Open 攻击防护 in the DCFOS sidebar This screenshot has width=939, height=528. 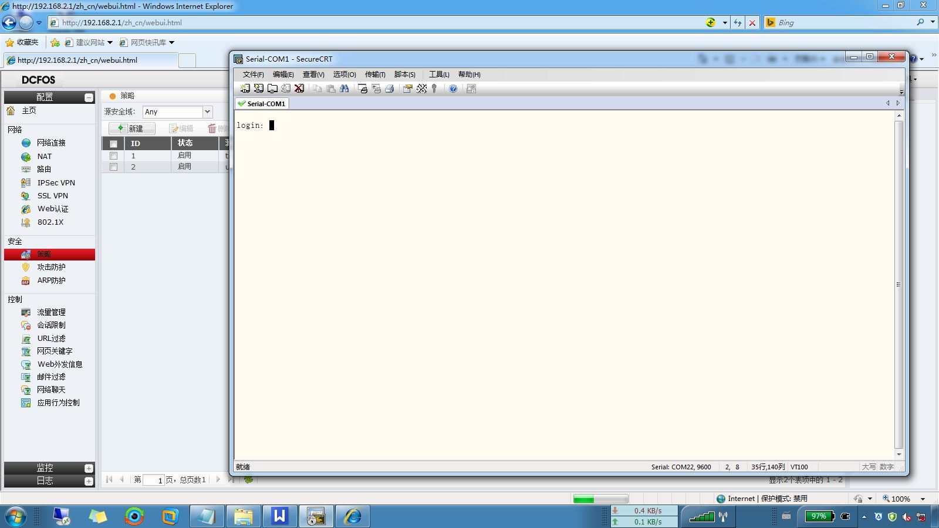coord(51,267)
